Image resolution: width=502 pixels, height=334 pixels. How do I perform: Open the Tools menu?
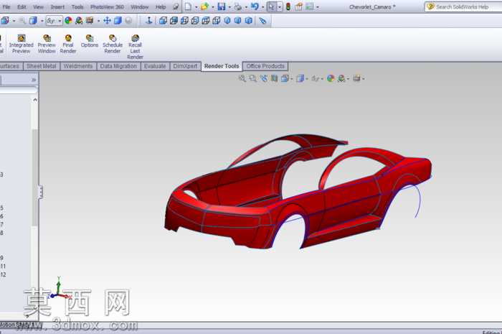(x=77, y=6)
